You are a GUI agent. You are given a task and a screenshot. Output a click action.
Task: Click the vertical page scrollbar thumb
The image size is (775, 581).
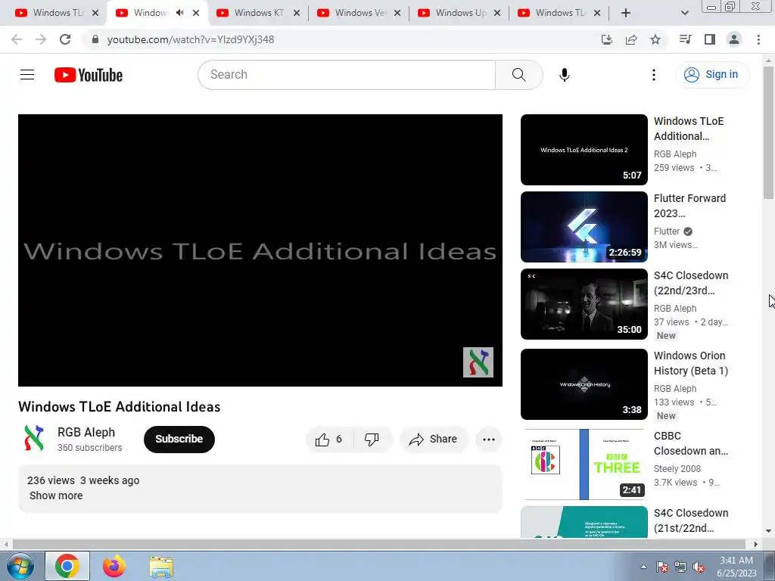pos(768,132)
